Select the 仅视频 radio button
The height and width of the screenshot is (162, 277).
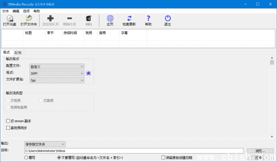[x=8, y=100]
